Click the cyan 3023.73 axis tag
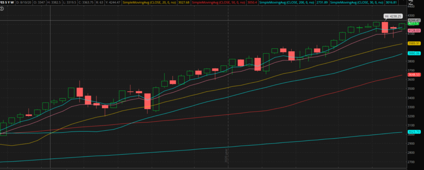Screen dimensions: 424x170 click(414, 132)
